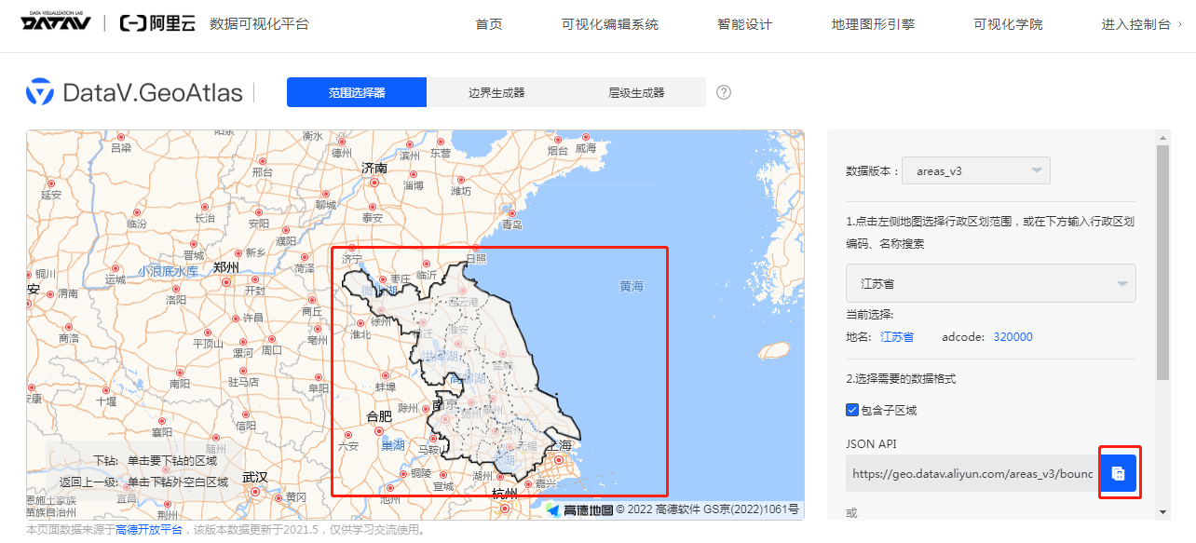
Task: Click the DATAV lab logo in the header
Action: pos(56,22)
